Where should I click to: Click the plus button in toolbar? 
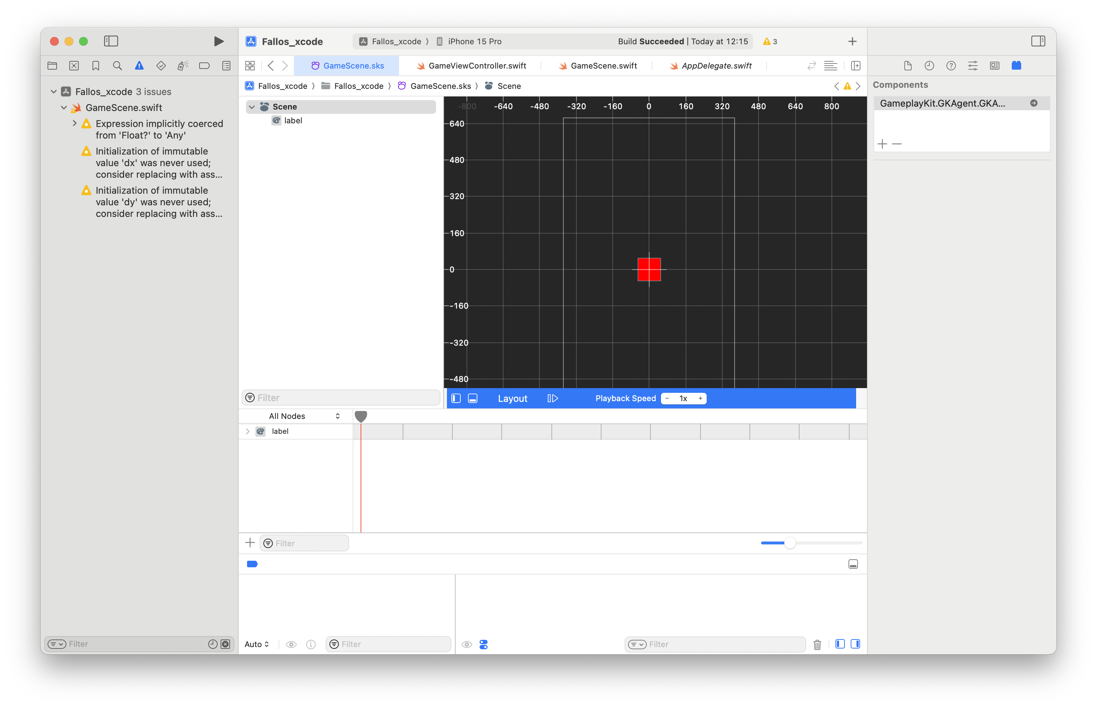852,41
